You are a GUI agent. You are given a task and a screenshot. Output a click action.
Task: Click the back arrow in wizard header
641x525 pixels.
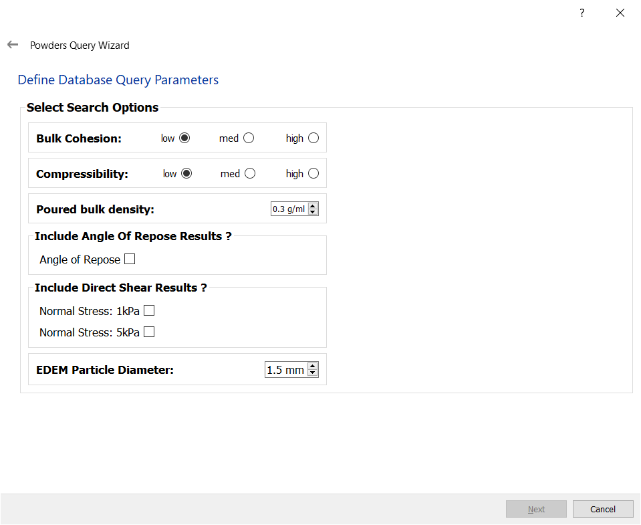13,45
